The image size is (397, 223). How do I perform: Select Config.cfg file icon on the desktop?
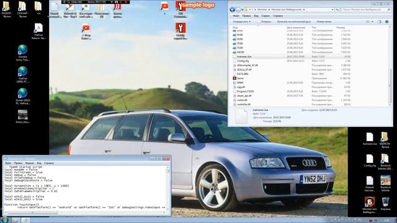click(x=370, y=160)
